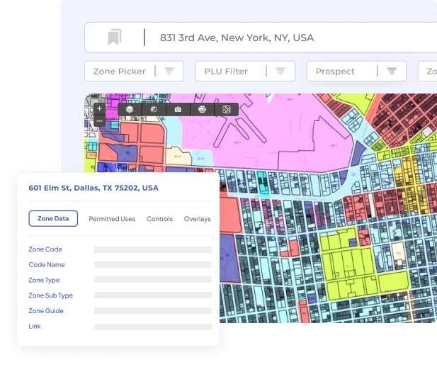Print the map using printer icon
The height and width of the screenshot is (367, 437).
(202, 110)
